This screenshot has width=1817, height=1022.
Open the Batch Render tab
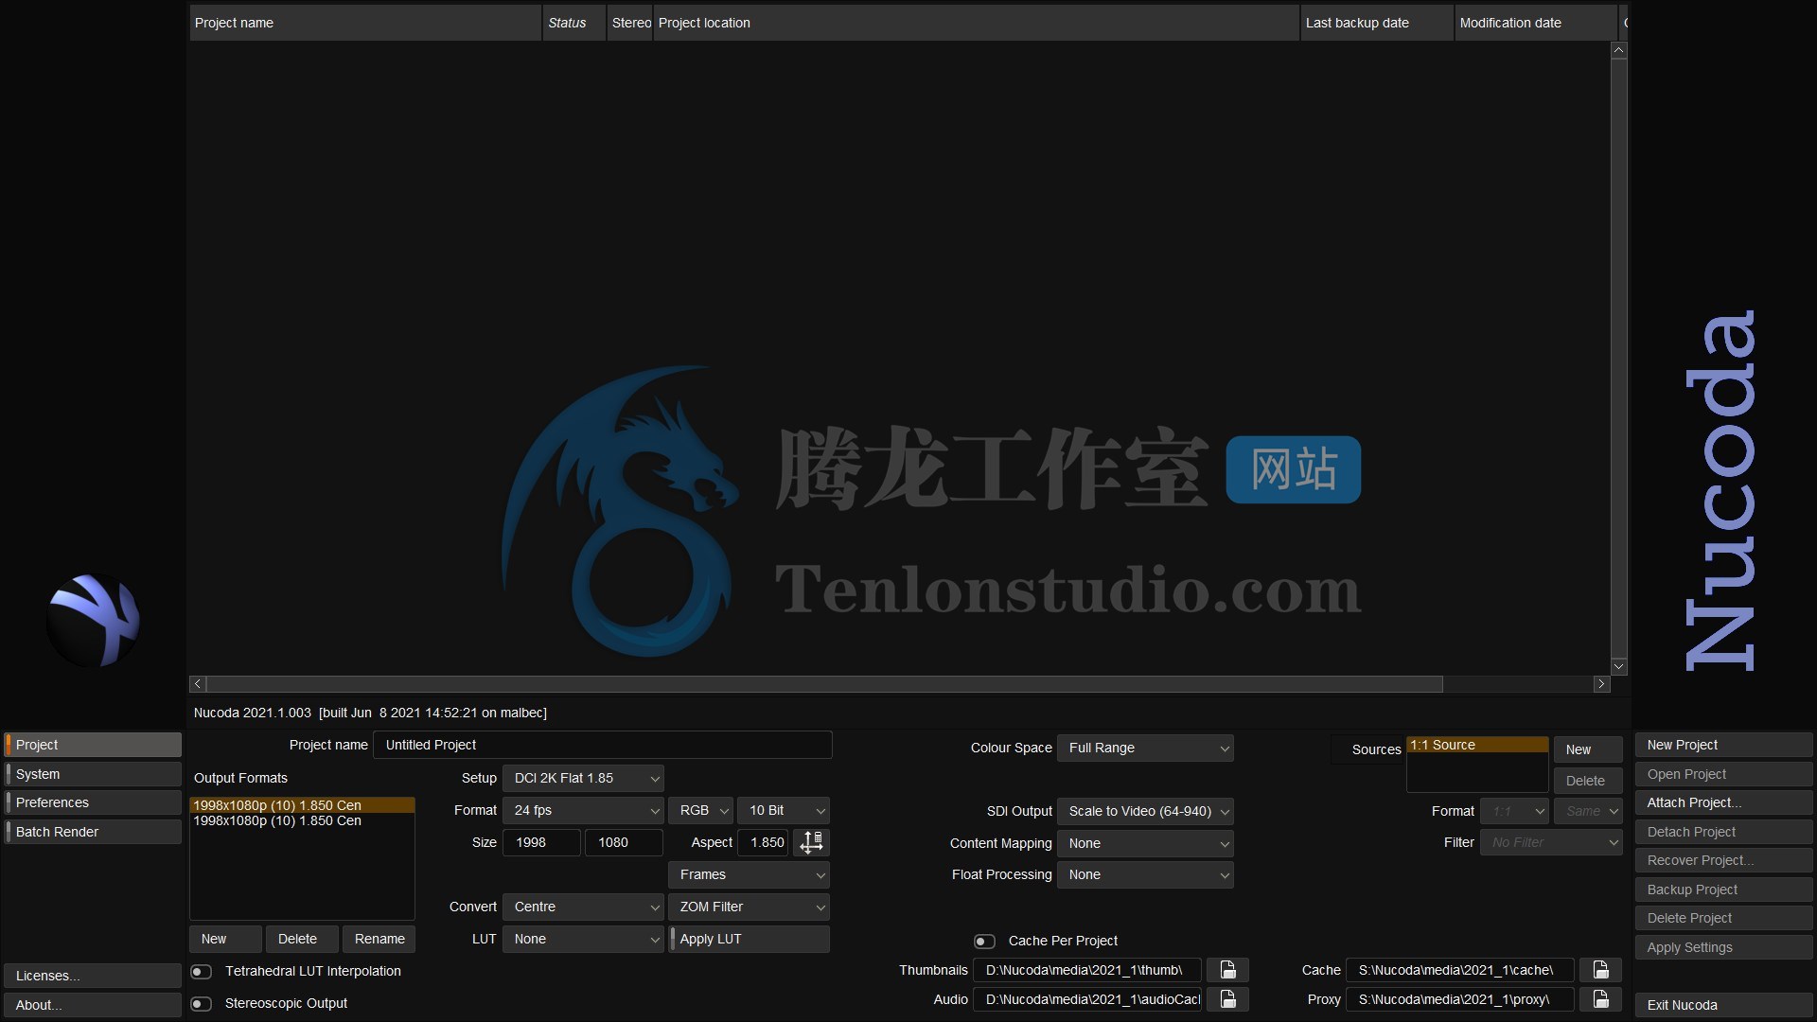pyautogui.click(x=93, y=832)
